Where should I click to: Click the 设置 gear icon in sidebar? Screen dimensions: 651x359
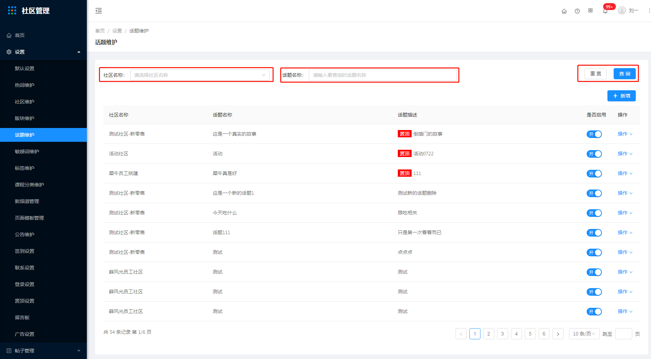point(9,52)
